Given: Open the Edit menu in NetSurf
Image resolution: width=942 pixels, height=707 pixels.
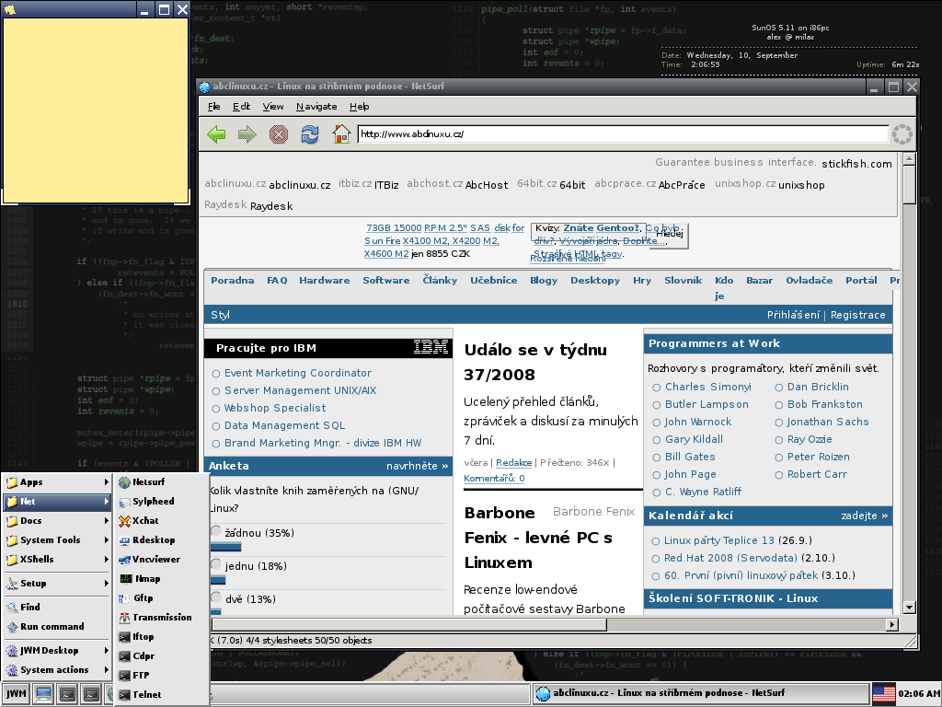Looking at the screenshot, I should click(242, 107).
